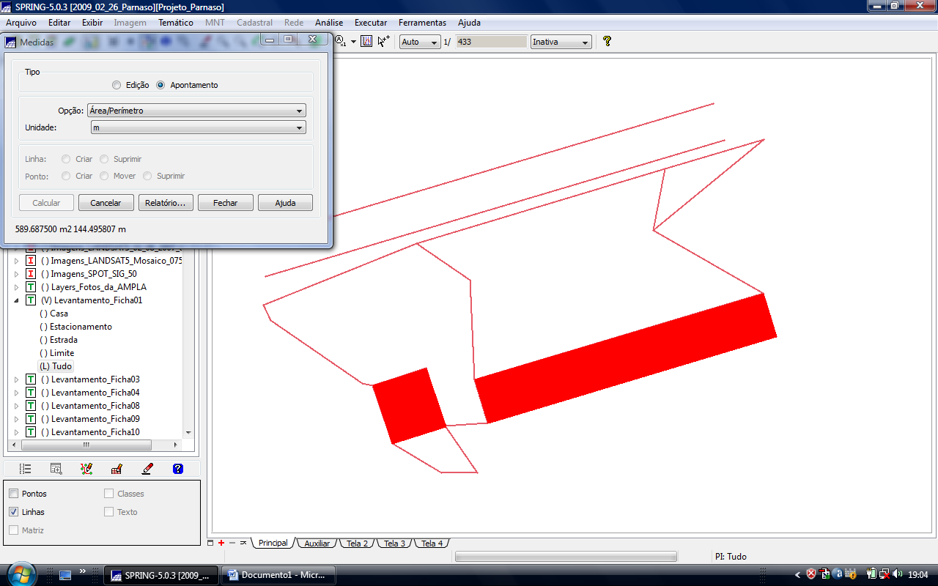Select the cursor info pointer tool

[383, 42]
